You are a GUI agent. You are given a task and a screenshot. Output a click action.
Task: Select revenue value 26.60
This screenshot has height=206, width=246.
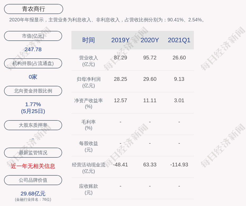[x=179, y=58]
